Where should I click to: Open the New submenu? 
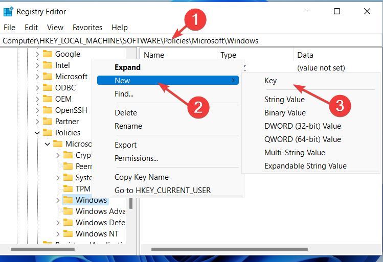pos(168,80)
